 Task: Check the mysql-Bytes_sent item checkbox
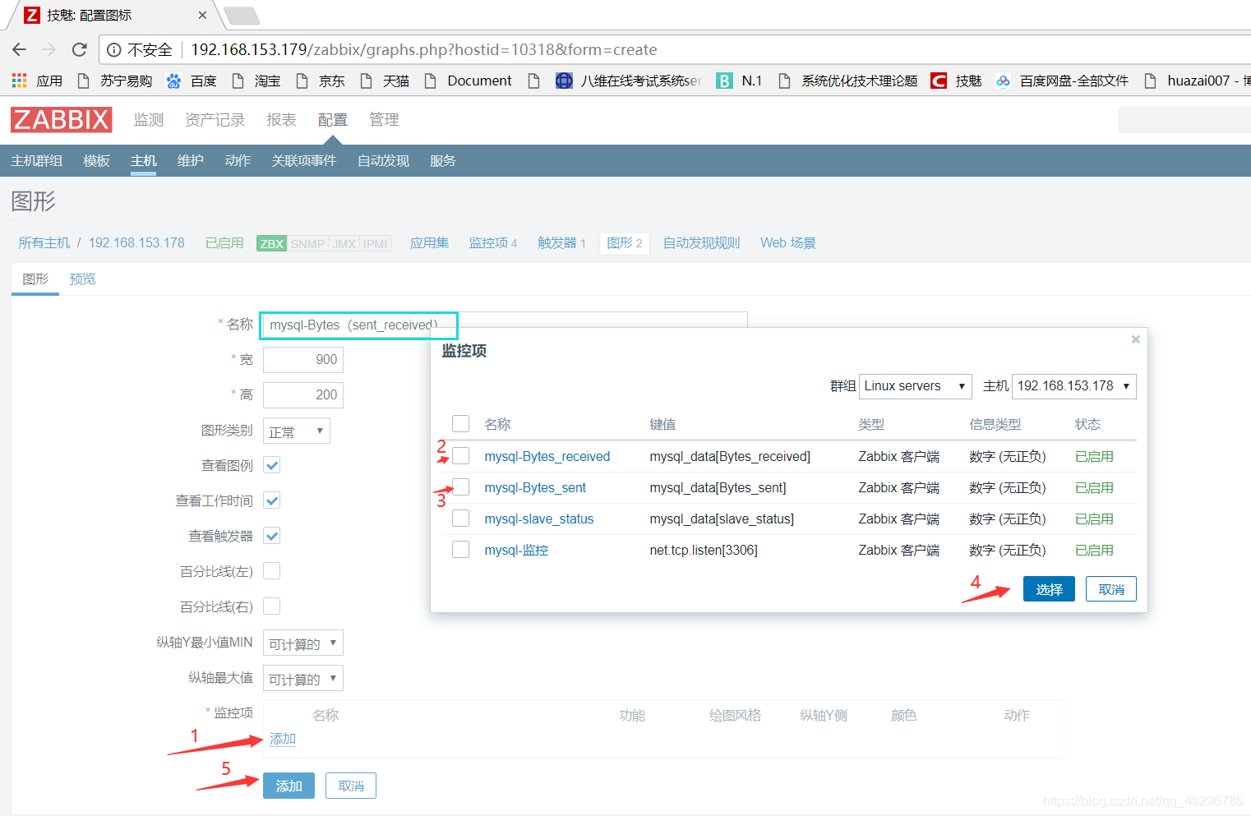(x=461, y=486)
